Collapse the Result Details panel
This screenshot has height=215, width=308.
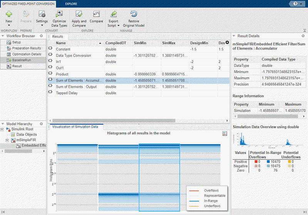234,36
